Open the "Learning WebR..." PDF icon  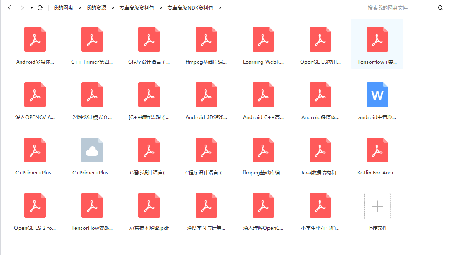(x=263, y=39)
